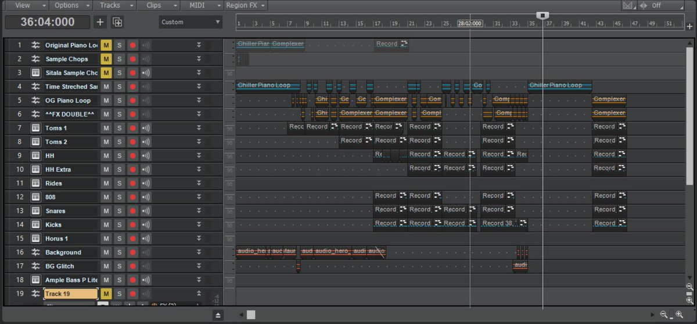Mute the Kicks track
This screenshot has width=697, height=324.
(x=106, y=225)
